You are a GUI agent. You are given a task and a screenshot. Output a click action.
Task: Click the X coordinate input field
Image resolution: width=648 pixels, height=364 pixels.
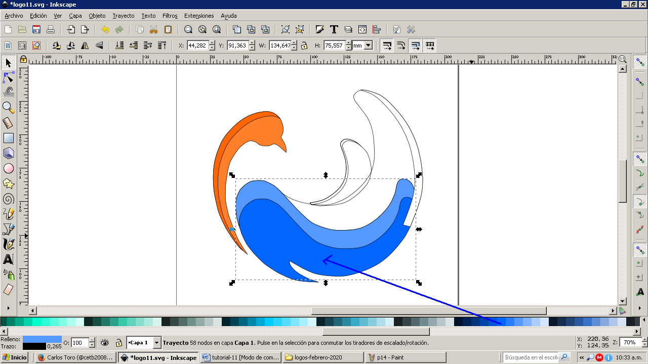[197, 45]
